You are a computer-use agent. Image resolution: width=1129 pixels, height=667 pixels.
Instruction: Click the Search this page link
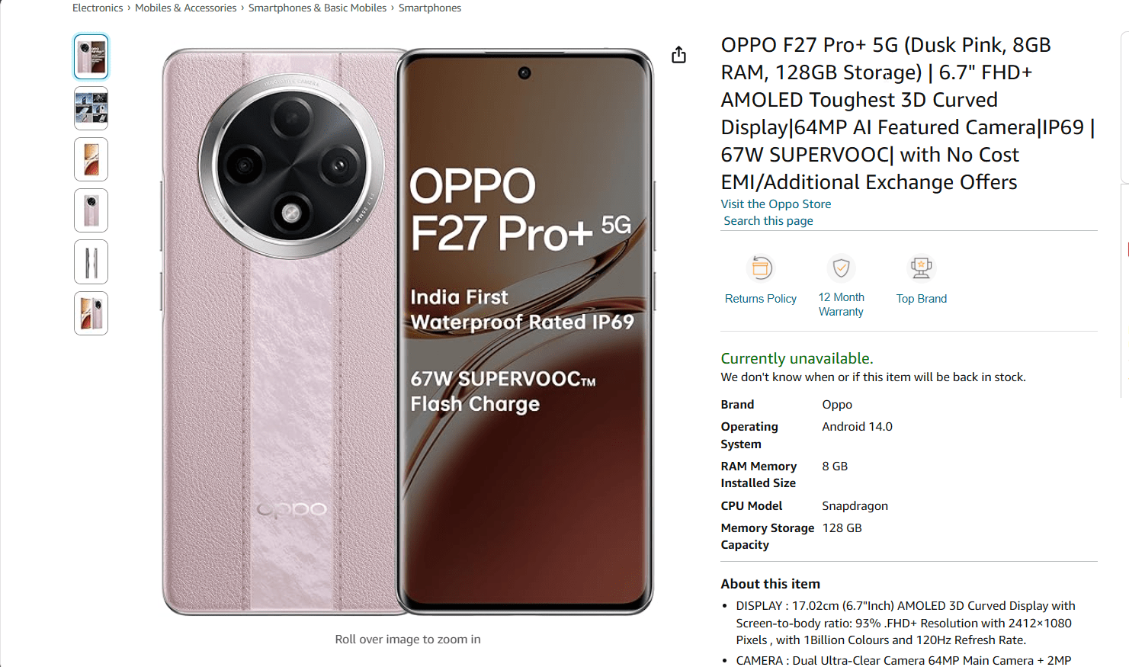[x=768, y=220]
